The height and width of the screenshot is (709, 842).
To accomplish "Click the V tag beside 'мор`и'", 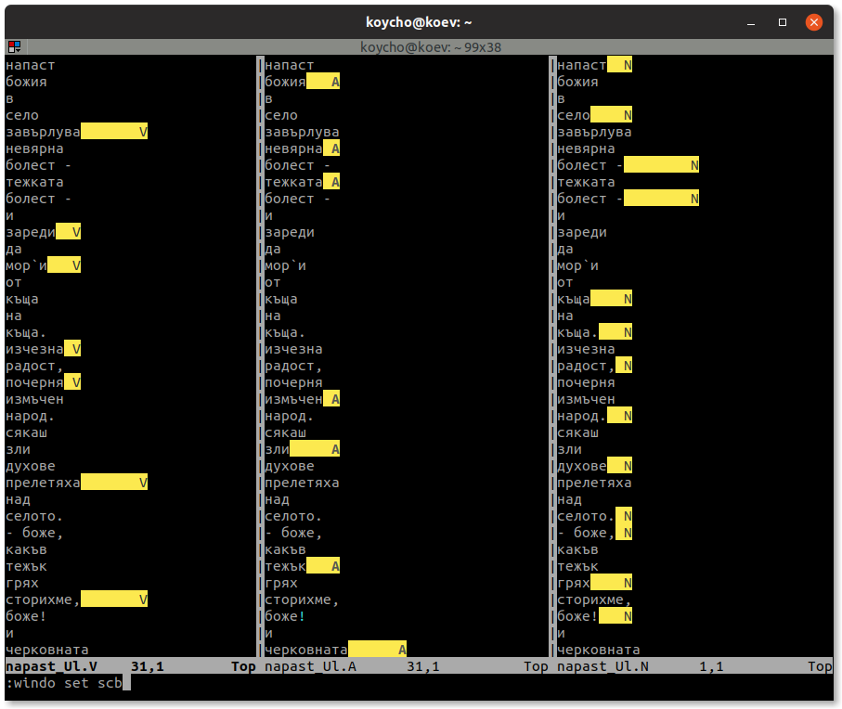I will 76,265.
